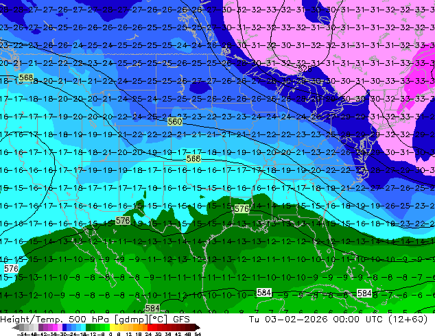Click the 576 label with white background over Pacific

coord(11,268)
